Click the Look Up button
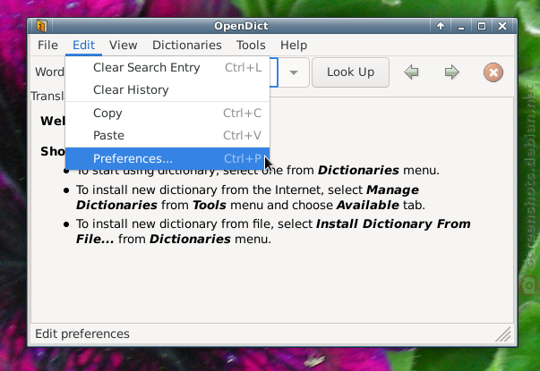The width and height of the screenshot is (540, 371). [350, 72]
